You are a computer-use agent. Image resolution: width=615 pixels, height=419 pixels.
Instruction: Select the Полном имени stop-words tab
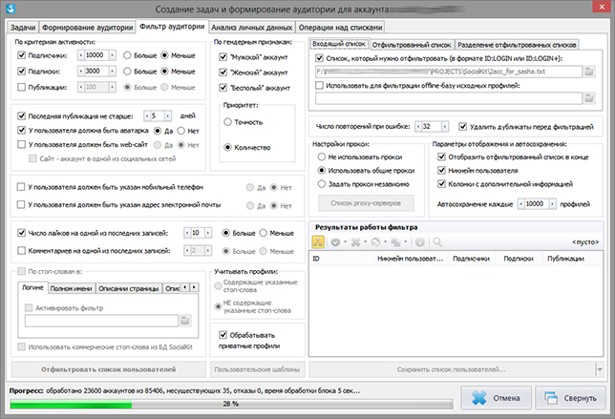click(x=71, y=288)
